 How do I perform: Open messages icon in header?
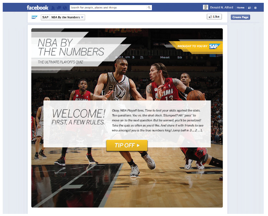59,8
